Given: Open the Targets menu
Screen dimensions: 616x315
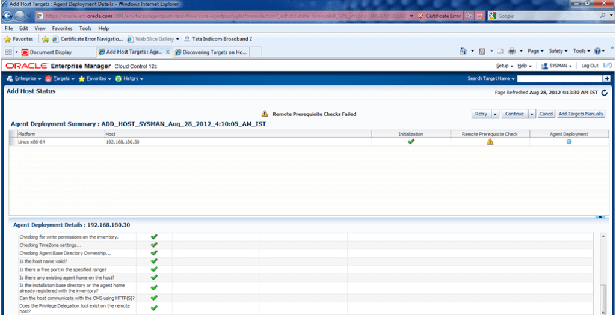Looking at the screenshot, I should pos(60,79).
